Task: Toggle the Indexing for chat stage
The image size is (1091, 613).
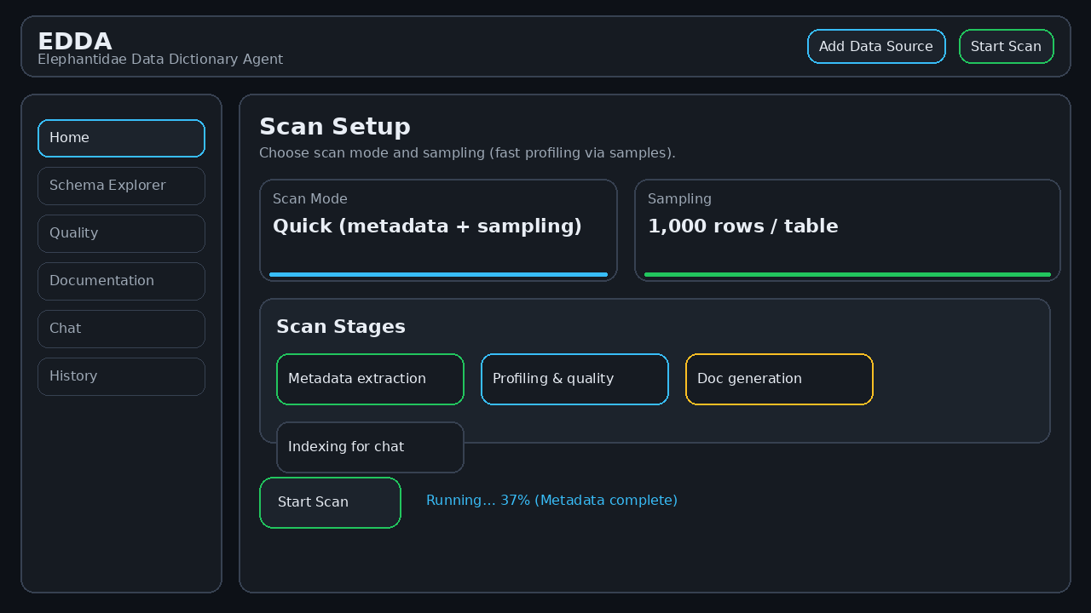Action: pos(370,447)
